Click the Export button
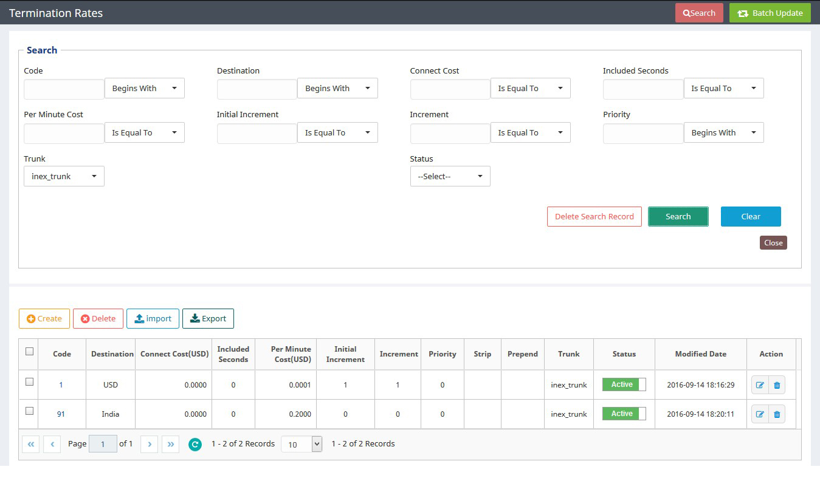The height and width of the screenshot is (478, 820). (x=208, y=318)
